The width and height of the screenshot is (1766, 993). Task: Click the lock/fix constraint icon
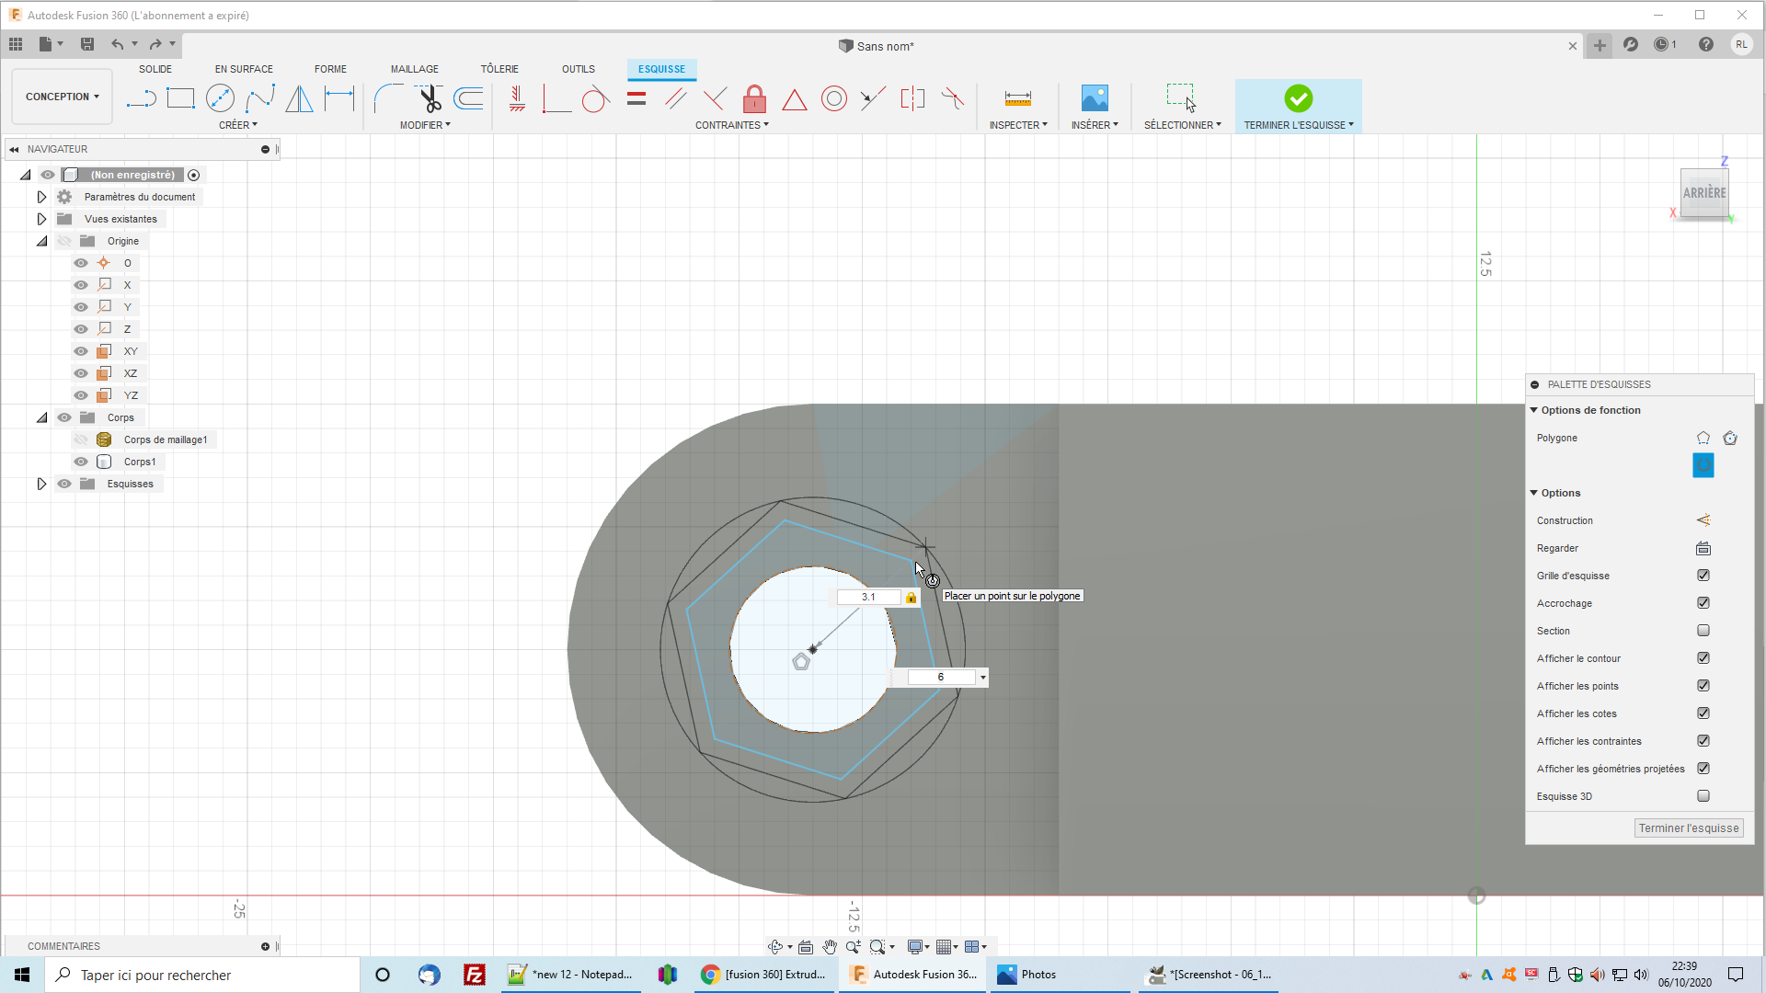point(754,98)
